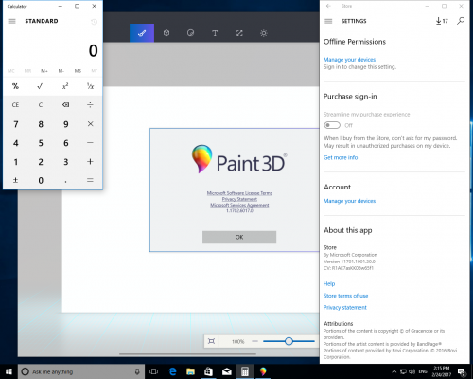Viewport: 473px width, 379px height.
Task: Click the reciprocal 1/x key in Calculator
Action: tap(90, 86)
